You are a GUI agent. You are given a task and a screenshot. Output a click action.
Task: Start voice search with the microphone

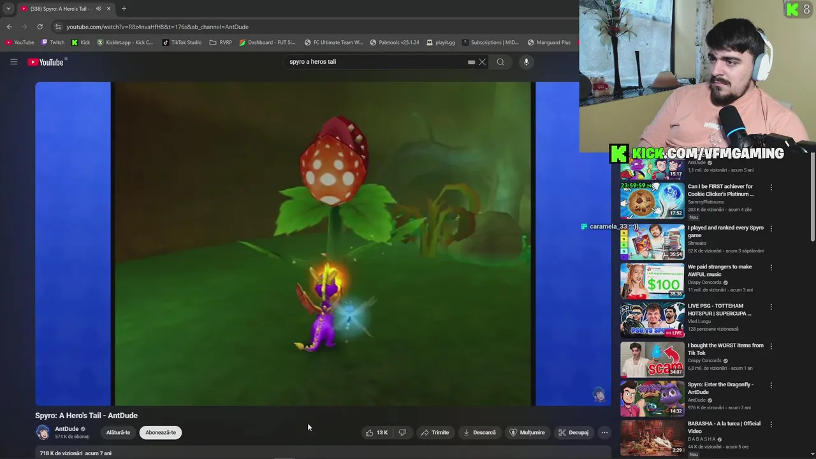point(526,62)
